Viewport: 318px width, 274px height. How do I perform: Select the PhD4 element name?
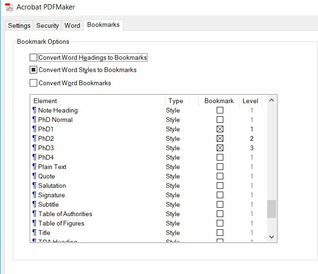click(46, 157)
